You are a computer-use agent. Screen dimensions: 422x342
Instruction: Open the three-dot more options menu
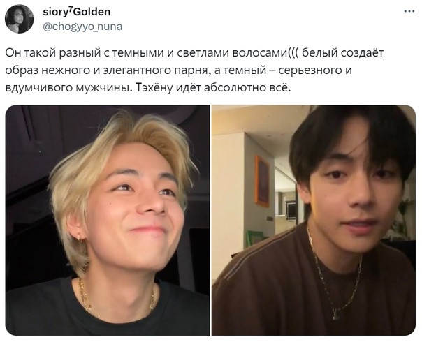[x=409, y=11]
